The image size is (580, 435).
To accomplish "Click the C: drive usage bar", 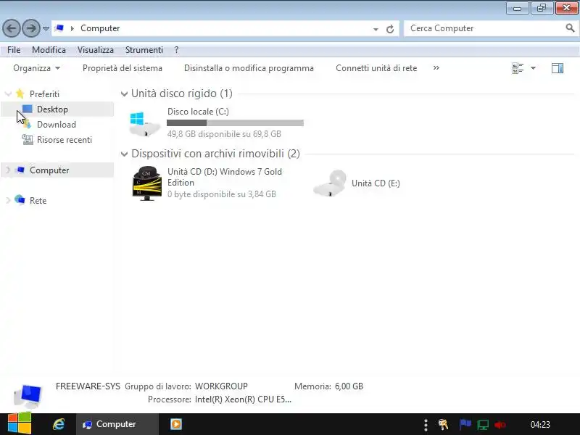I will (235, 123).
